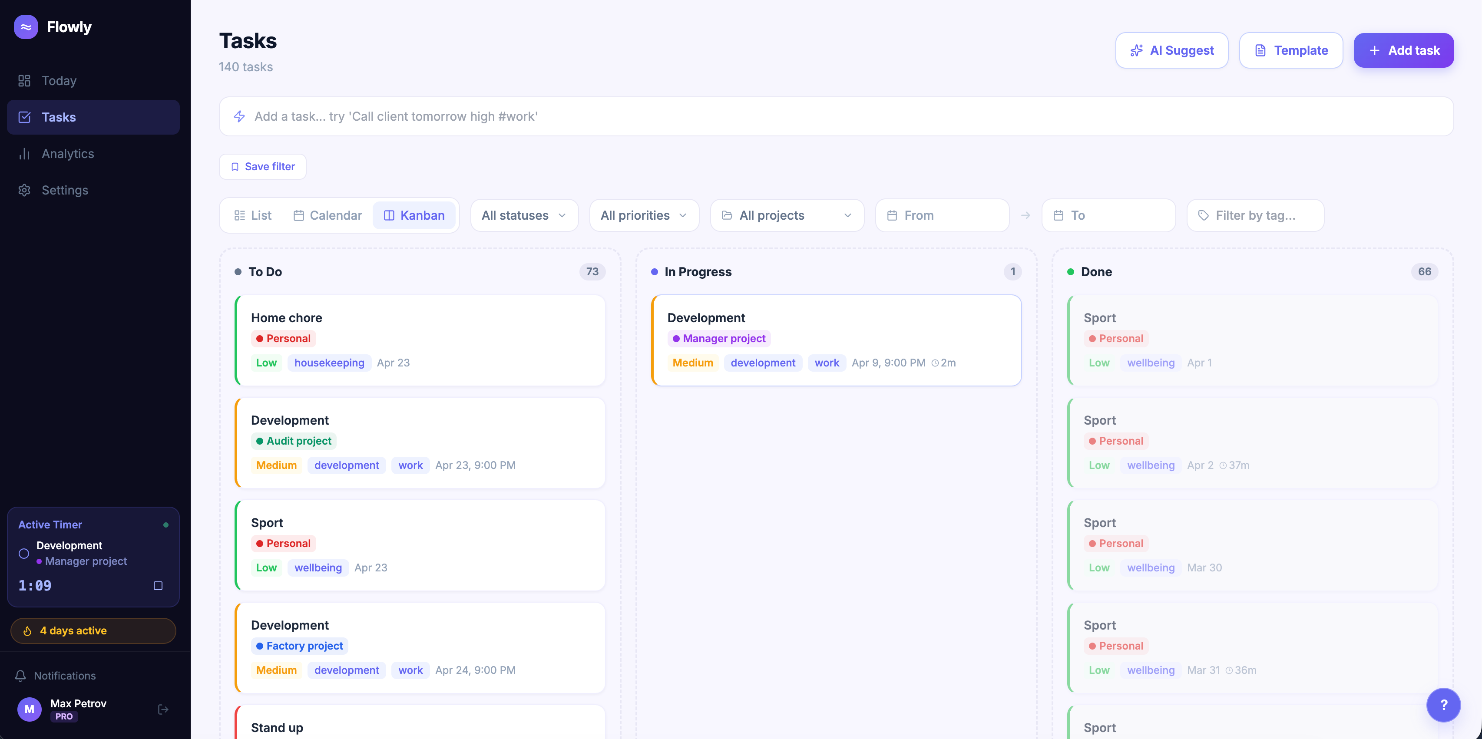Image resolution: width=1482 pixels, height=739 pixels.
Task: Click the AI Suggest button
Action: pyautogui.click(x=1171, y=50)
